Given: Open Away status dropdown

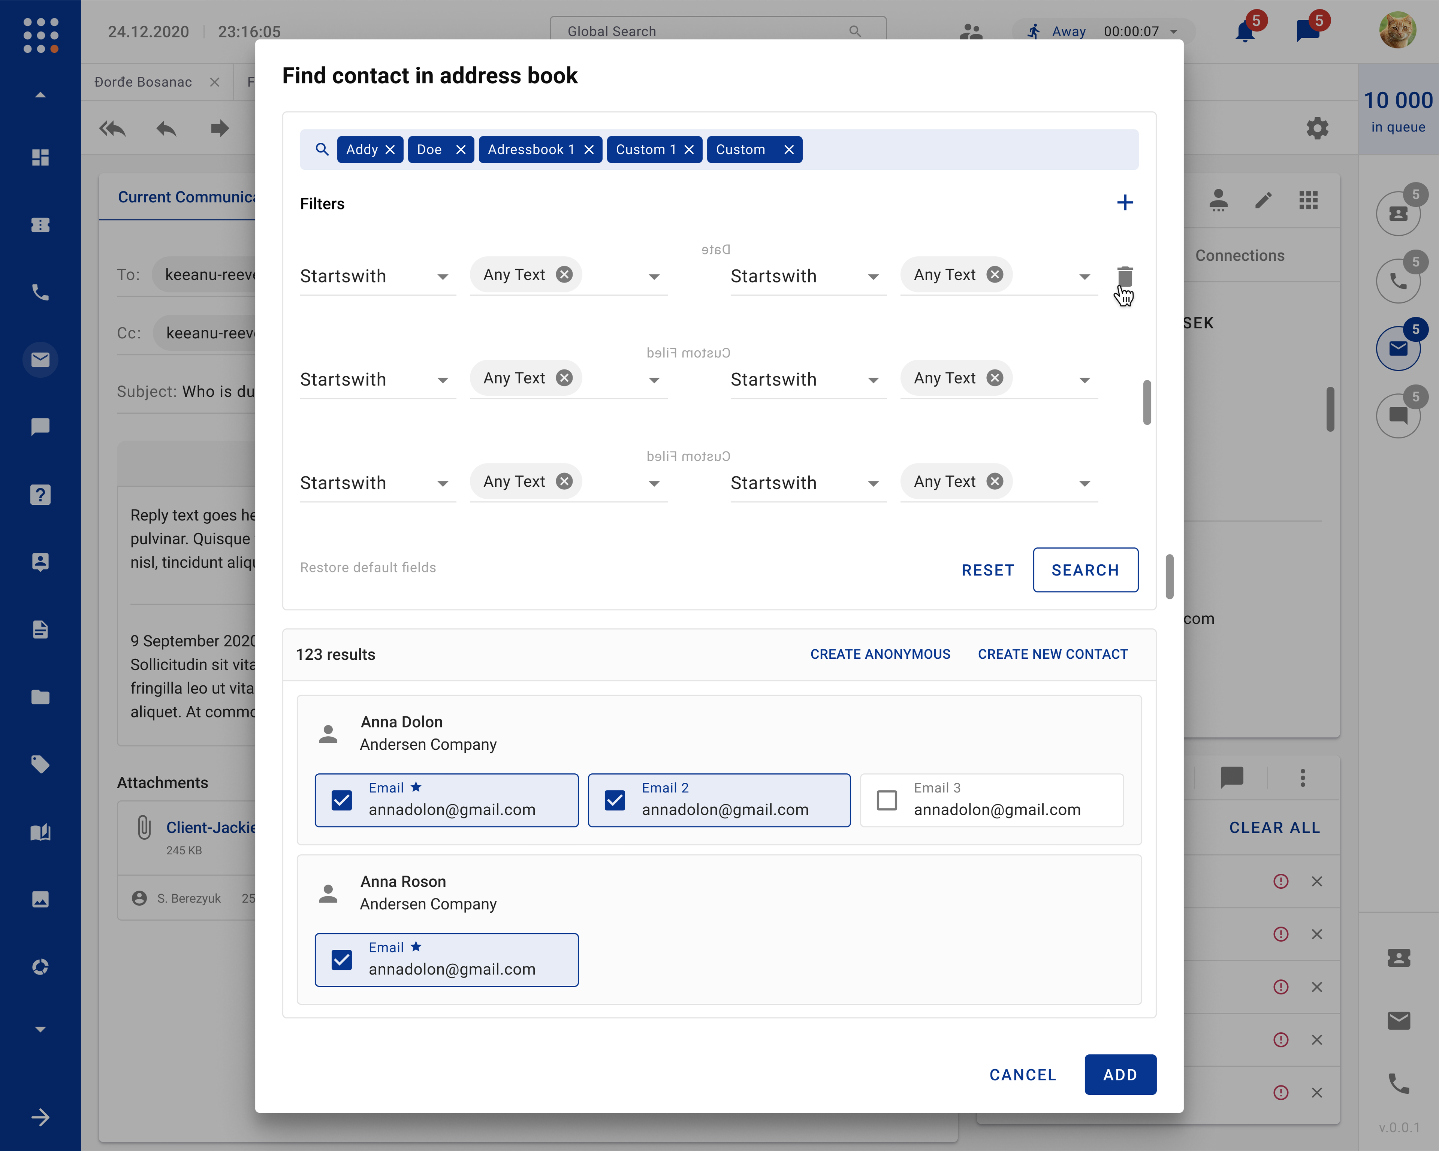Looking at the screenshot, I should (x=1173, y=31).
